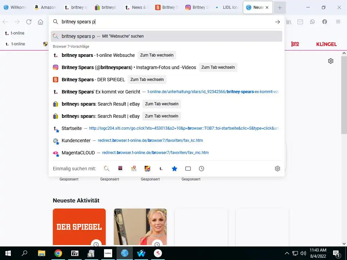Open the Britney Spears photo activity card
The height and width of the screenshot is (260, 347).
click(140, 227)
